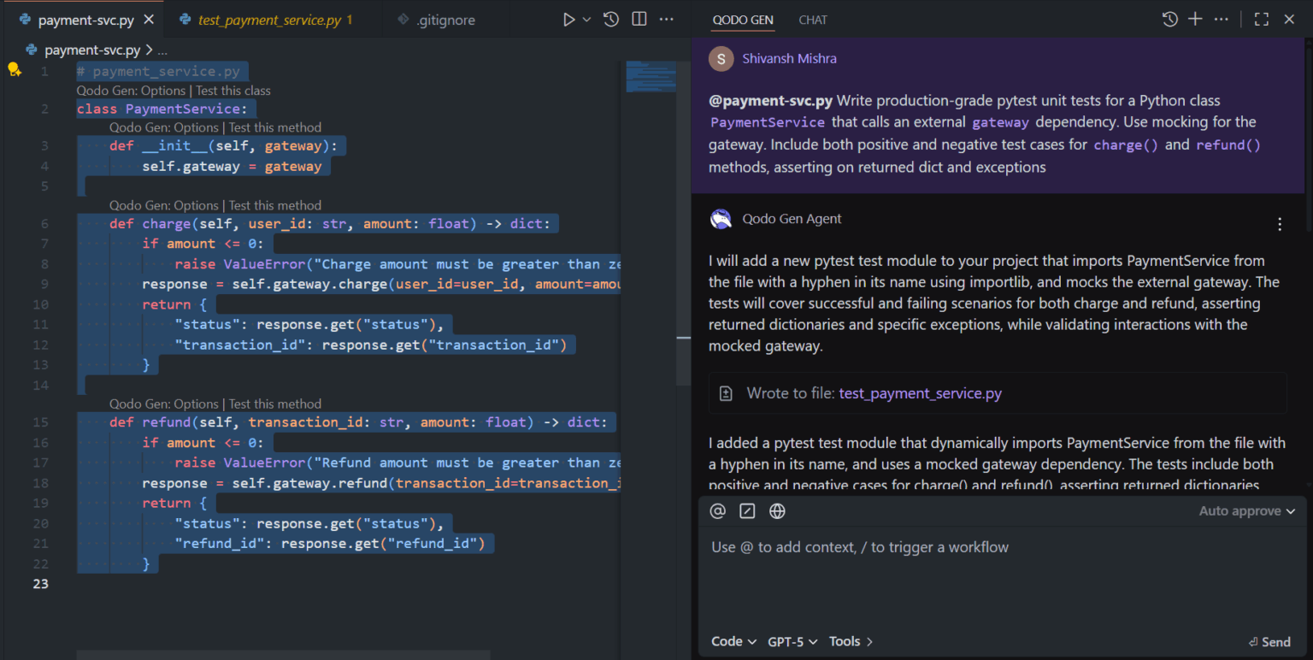The image size is (1313, 660).
Task: Split the editor with the split icon
Action: point(639,18)
